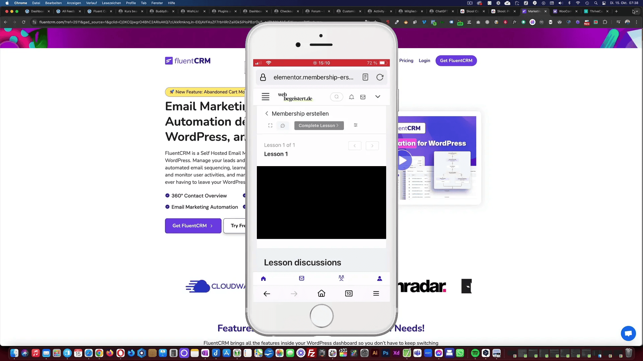643x361 pixels.
Task: Click the Lesson discussions section heading
Action: [302, 262]
